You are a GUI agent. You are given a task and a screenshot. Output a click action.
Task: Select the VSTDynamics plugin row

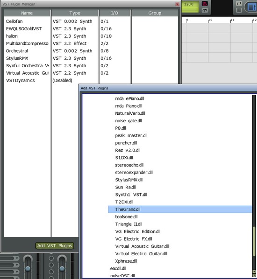20,80
